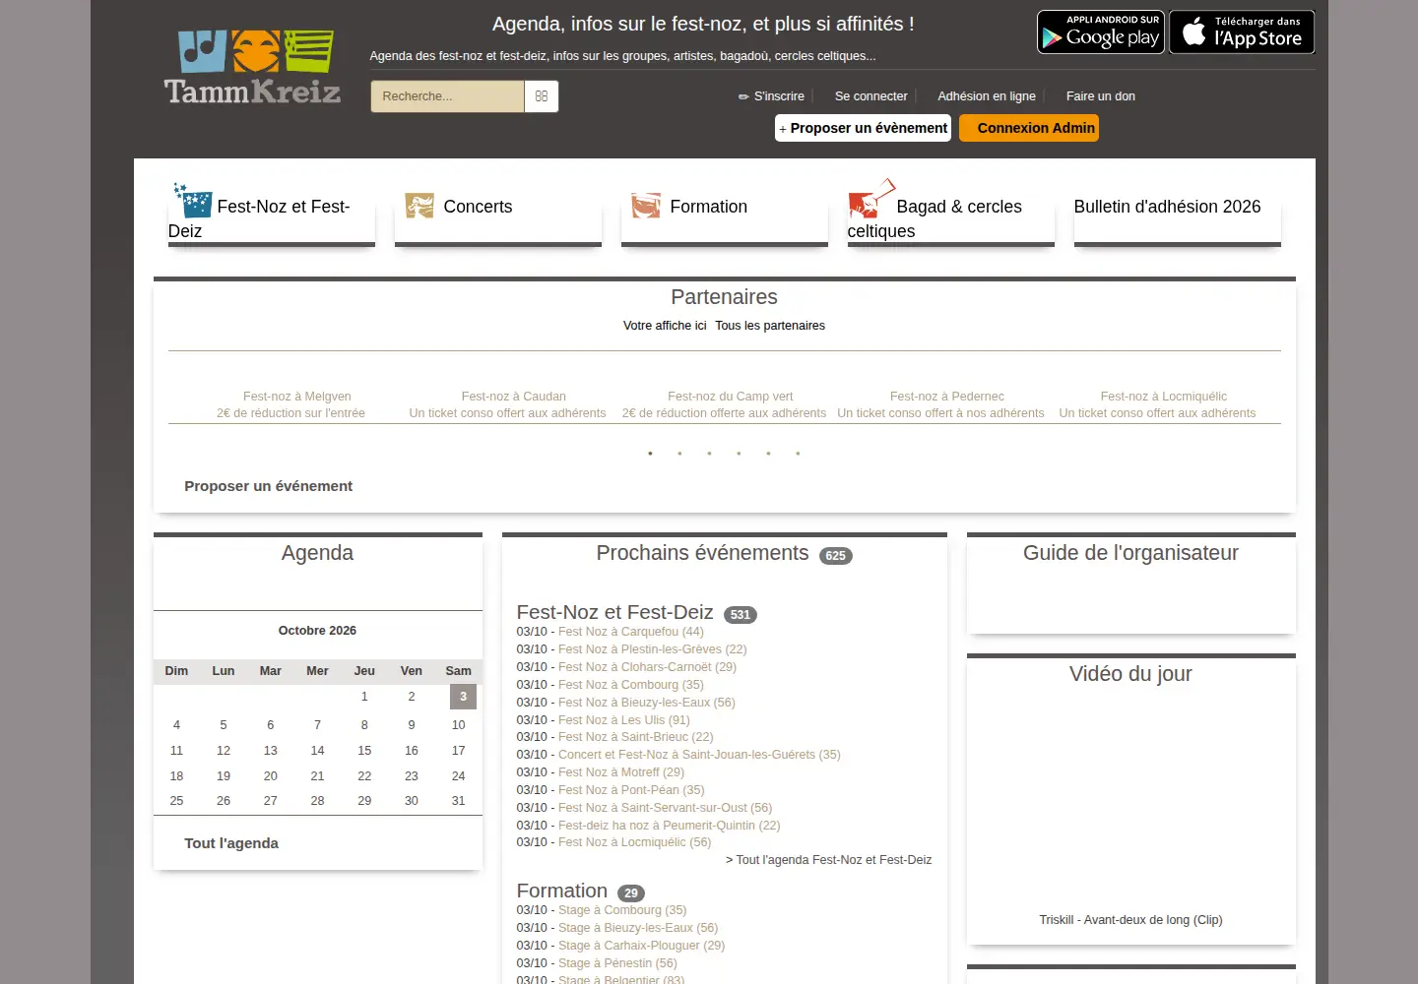The image size is (1418, 984).
Task: Click the search grid icon button
Action: 542,96
